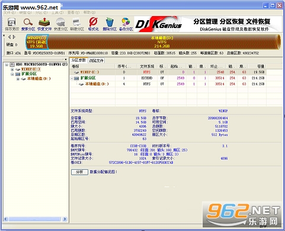Open the 备份分区 backup partition tool
Image resolution: width=285 pixels, height=231 pixels.
(x=126, y=24)
